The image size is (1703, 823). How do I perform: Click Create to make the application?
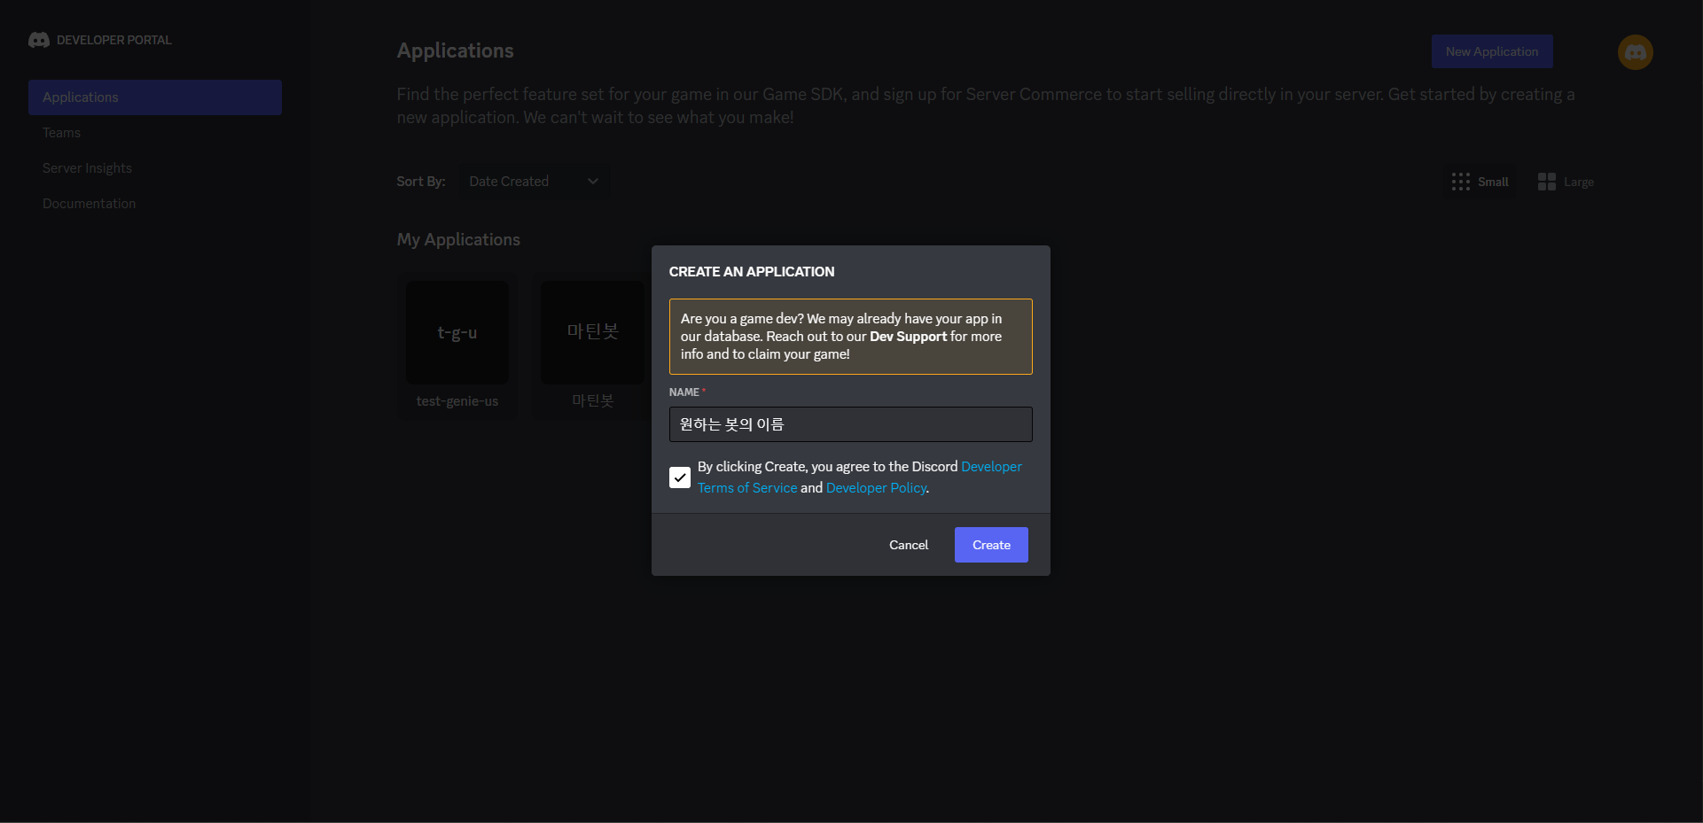(x=991, y=545)
